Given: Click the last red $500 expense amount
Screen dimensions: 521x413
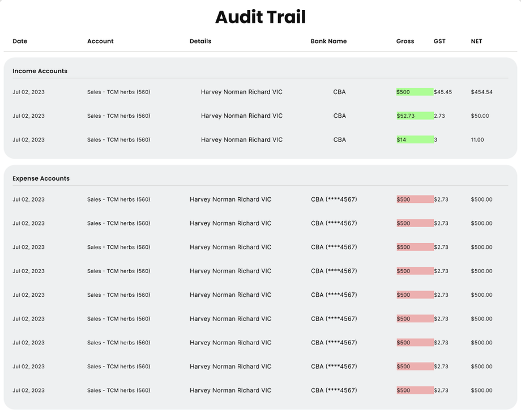Looking at the screenshot, I should (404, 390).
